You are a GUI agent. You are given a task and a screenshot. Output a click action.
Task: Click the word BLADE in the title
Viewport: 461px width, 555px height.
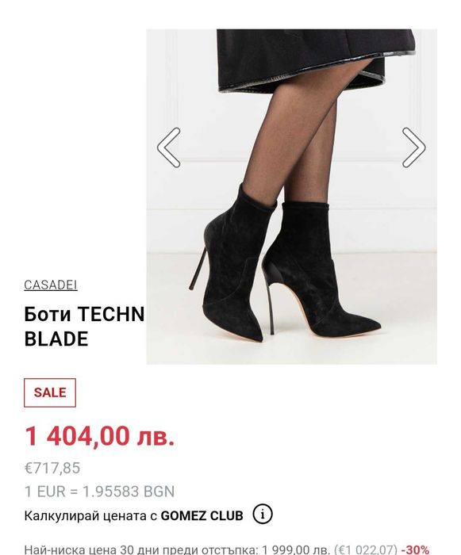coord(56,339)
